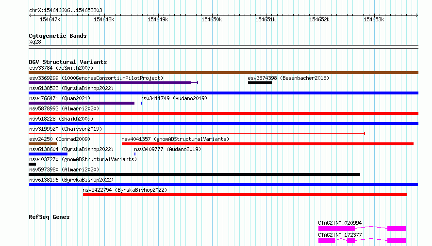432x246 pixels.
Task: Click the nsv3411749 (Audano2019) label
Action: point(174,98)
